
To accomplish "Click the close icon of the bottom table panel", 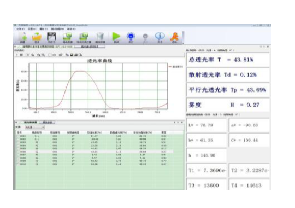I will click(x=182, y=122).
